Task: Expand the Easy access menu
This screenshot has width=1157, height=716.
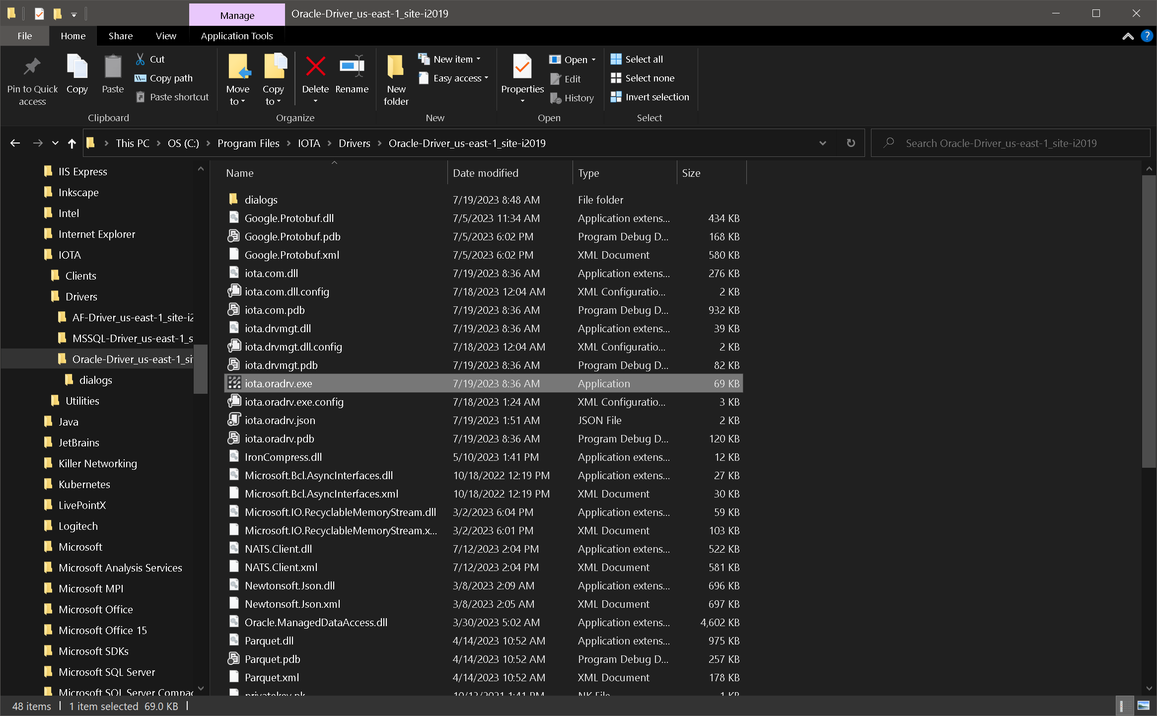Action: (x=453, y=78)
